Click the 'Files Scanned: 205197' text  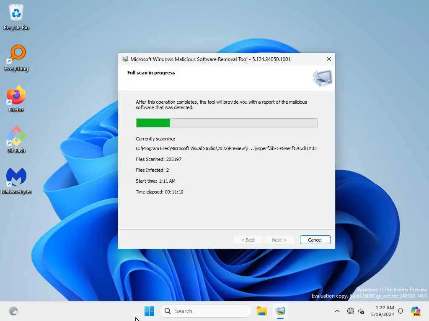click(x=158, y=159)
